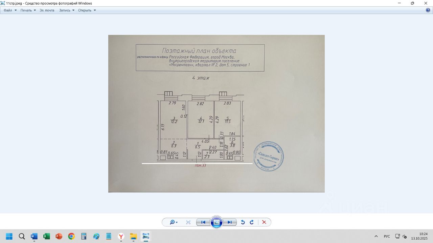Open File Explorer from the taskbar
The image size is (433, 243).
pos(133,236)
